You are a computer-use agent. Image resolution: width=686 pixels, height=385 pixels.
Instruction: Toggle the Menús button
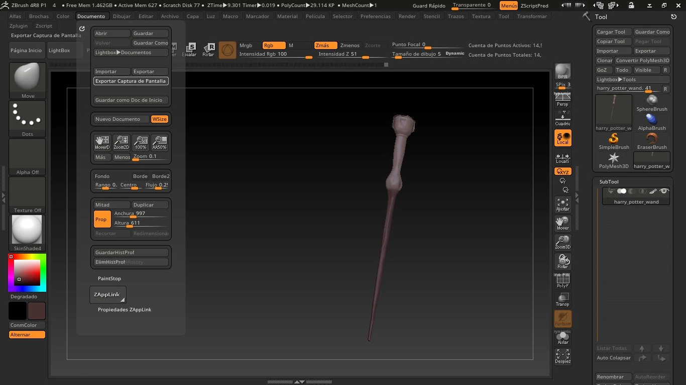pos(509,6)
